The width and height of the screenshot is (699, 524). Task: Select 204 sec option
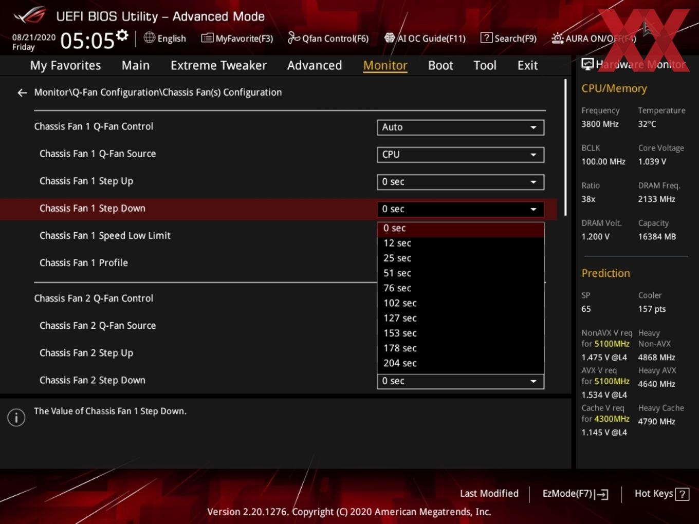coord(461,363)
